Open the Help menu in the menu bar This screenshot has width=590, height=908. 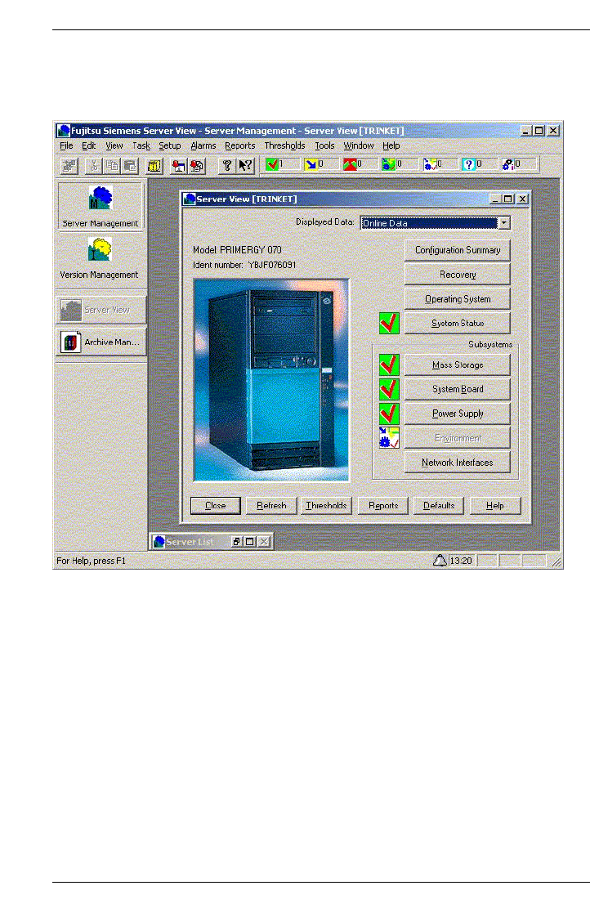(x=391, y=146)
